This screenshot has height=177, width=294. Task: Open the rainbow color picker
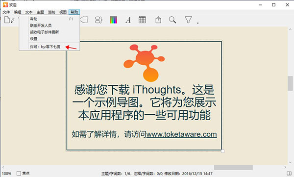point(114,20)
